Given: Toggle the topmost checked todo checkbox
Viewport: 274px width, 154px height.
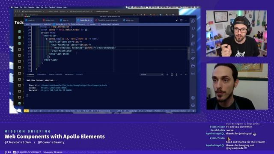Looking at the screenshot, I should click(x=19, y=32).
